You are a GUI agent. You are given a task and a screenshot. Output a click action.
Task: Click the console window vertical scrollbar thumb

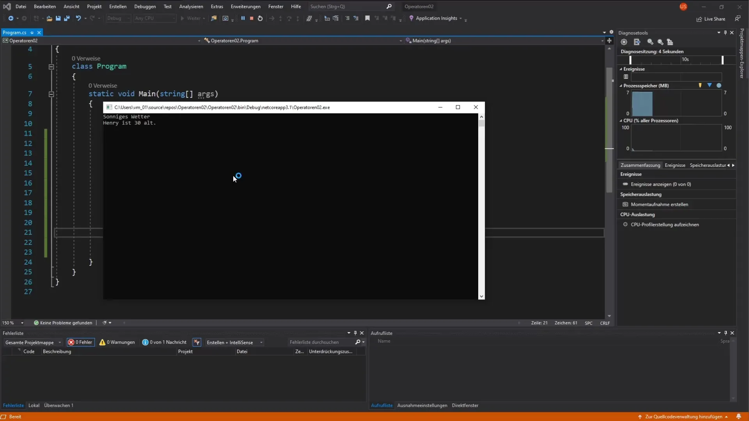point(481,123)
